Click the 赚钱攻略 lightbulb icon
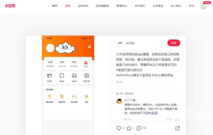 [x=50, y=97]
